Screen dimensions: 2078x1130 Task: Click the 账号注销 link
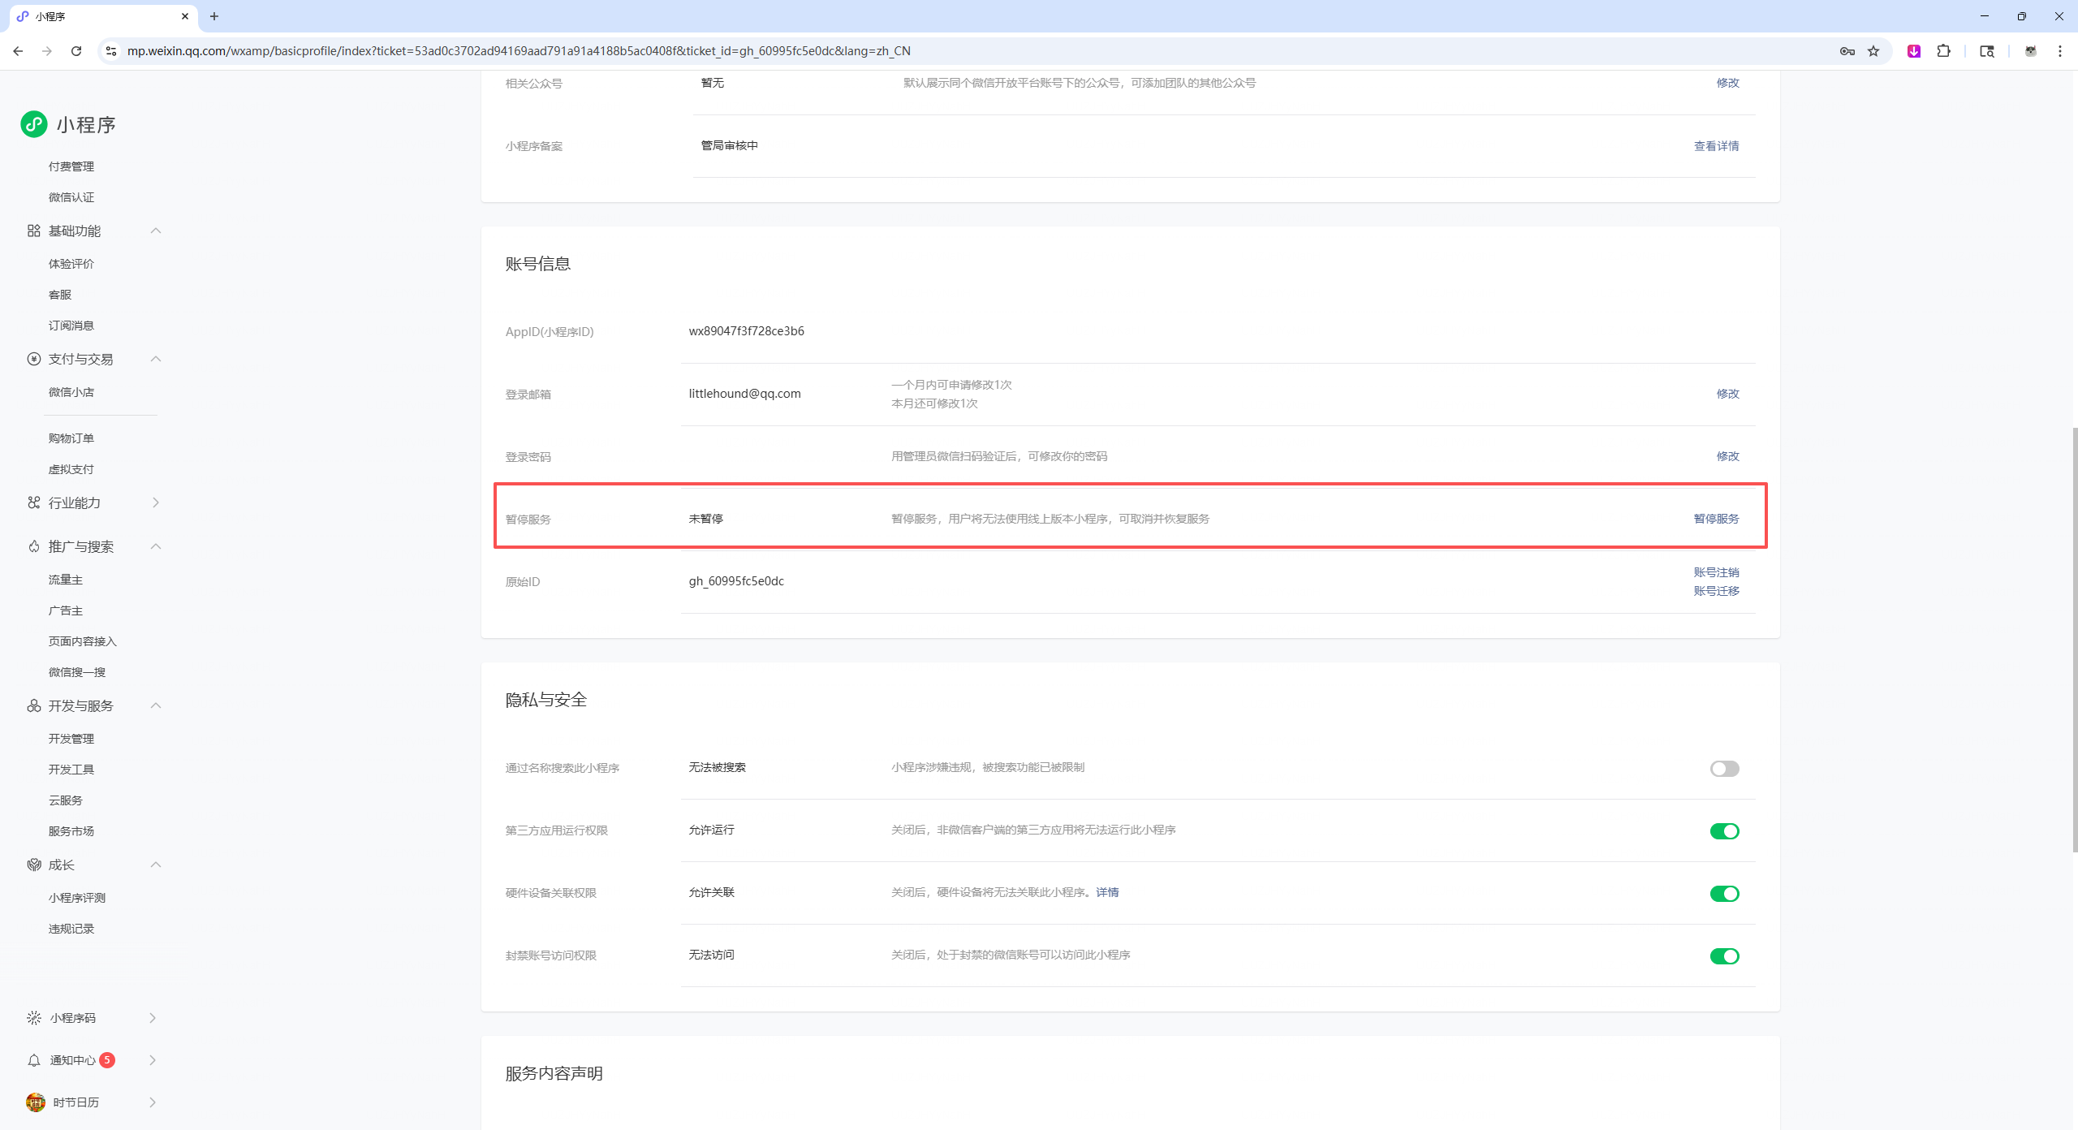click(1716, 572)
